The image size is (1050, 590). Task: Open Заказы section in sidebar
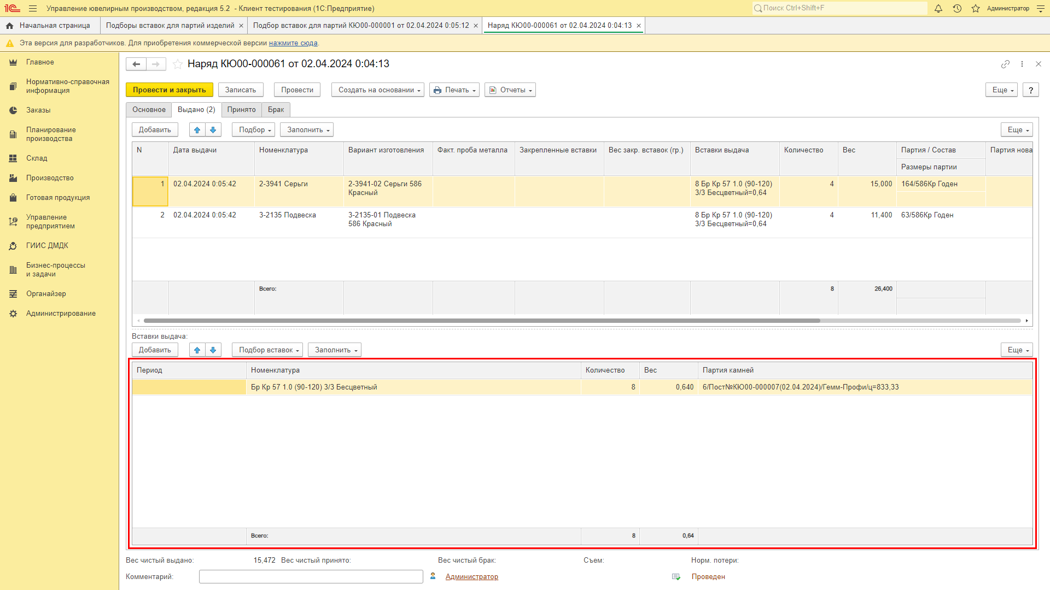(38, 110)
